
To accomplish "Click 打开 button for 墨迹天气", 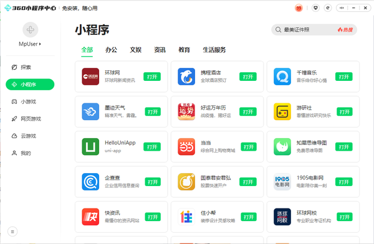I will pos(153,112).
